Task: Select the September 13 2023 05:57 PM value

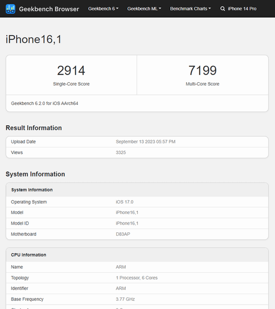Action: (x=145, y=142)
